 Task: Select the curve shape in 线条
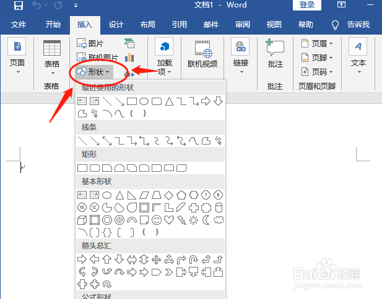[194, 141]
